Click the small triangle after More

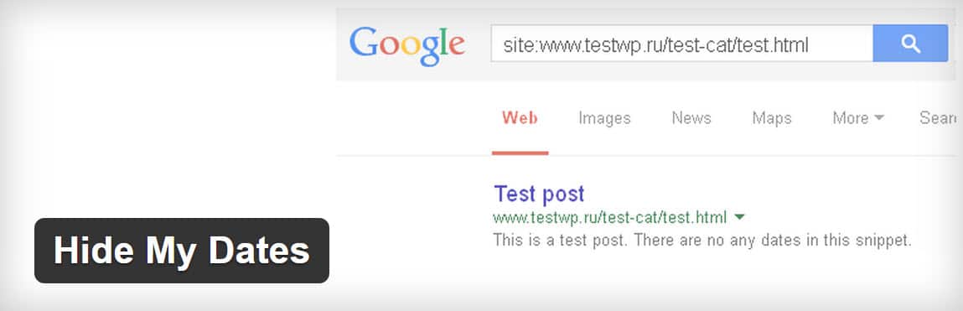(879, 118)
